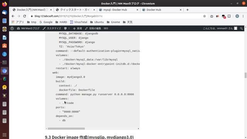Open 新規 menu in admin bar
Viewport: 247px width, 139px height.
pos(77,28)
